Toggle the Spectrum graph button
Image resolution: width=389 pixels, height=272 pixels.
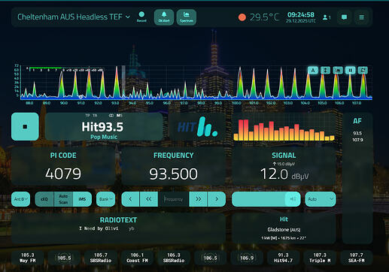point(187,17)
